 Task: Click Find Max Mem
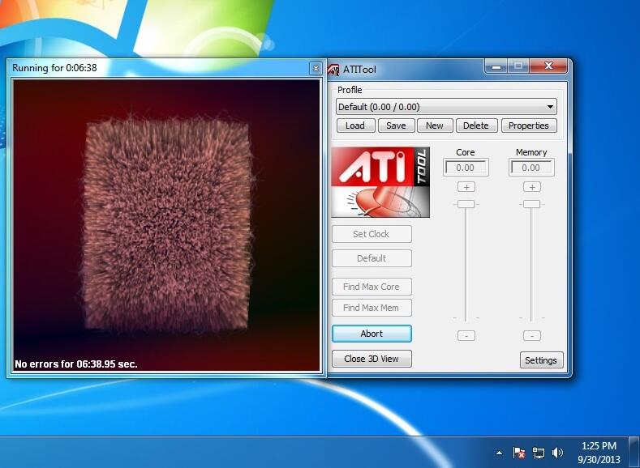click(372, 308)
